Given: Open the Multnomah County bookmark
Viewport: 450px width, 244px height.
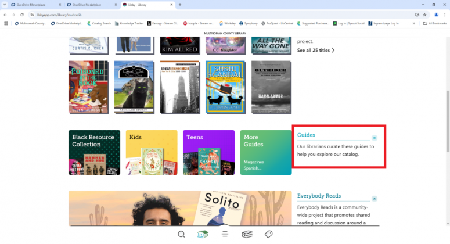Looking at the screenshot, I should (30, 24).
